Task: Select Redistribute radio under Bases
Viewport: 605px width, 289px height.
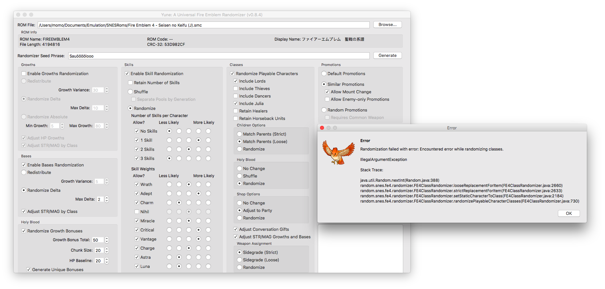Action: [x=24, y=172]
